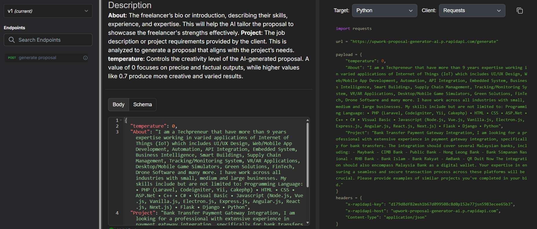Click line number 4 in editor gutter
Viewport: 537px width, 229px height.
[117, 213]
